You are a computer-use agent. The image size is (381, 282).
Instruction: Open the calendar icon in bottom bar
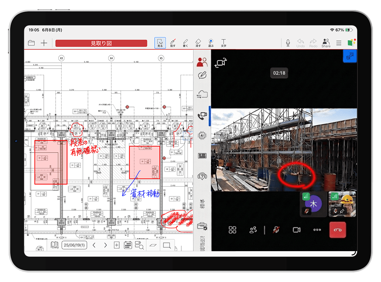pyautogui.click(x=128, y=245)
